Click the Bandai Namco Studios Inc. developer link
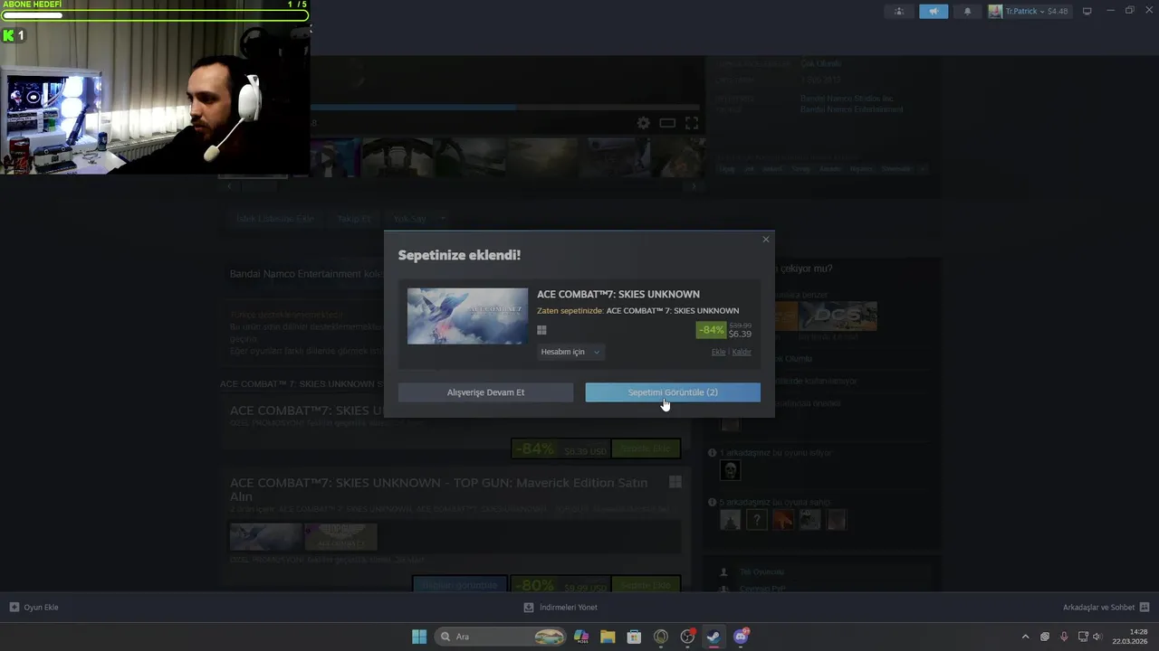Screen dimensions: 1159x651 point(847,98)
